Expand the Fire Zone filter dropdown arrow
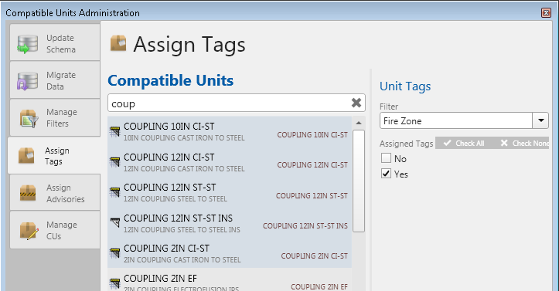 point(540,120)
